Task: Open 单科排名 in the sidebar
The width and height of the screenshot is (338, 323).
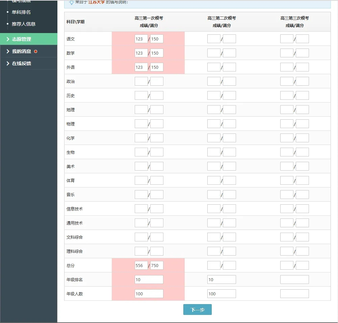Action: pyautogui.click(x=21, y=12)
